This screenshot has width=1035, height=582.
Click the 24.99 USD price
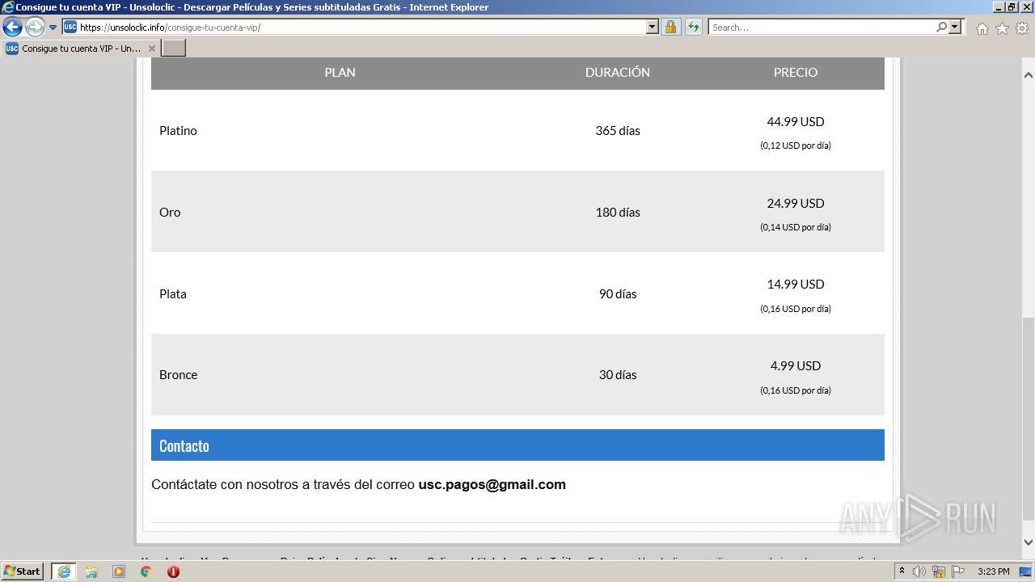pyautogui.click(x=796, y=203)
